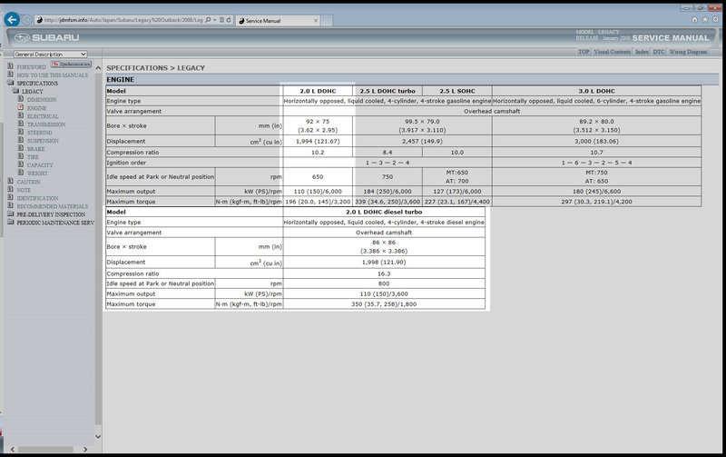Click the IDENTIFICATION page icon
This screenshot has width=726, height=457.
pos(11,197)
